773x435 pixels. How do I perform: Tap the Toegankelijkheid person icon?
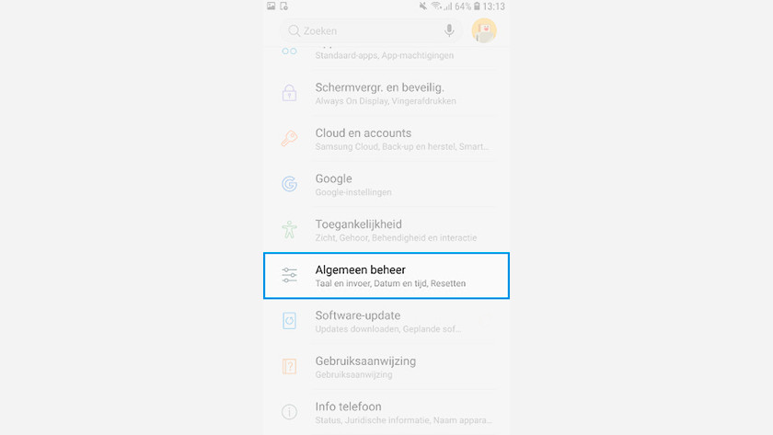pyautogui.click(x=289, y=230)
